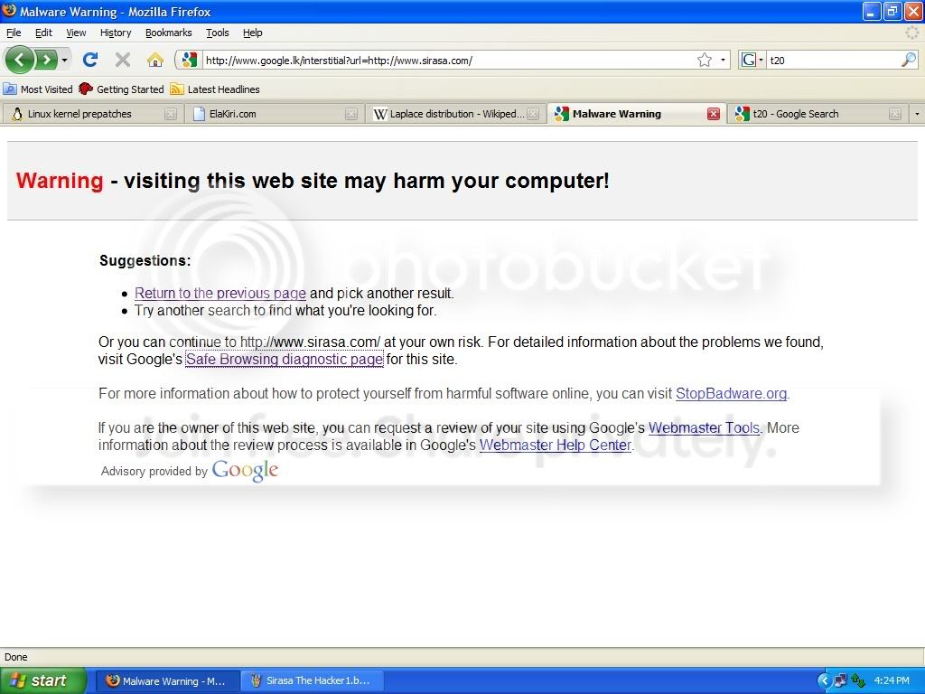Click the Suggestions: heading text
The width and height of the screenshot is (925, 694).
click(145, 260)
